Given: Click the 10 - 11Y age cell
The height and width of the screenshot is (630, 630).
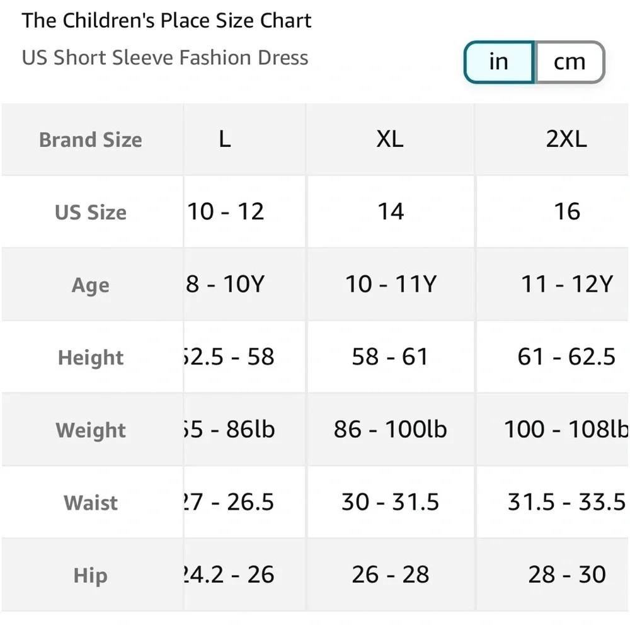Looking at the screenshot, I should click(x=391, y=284).
